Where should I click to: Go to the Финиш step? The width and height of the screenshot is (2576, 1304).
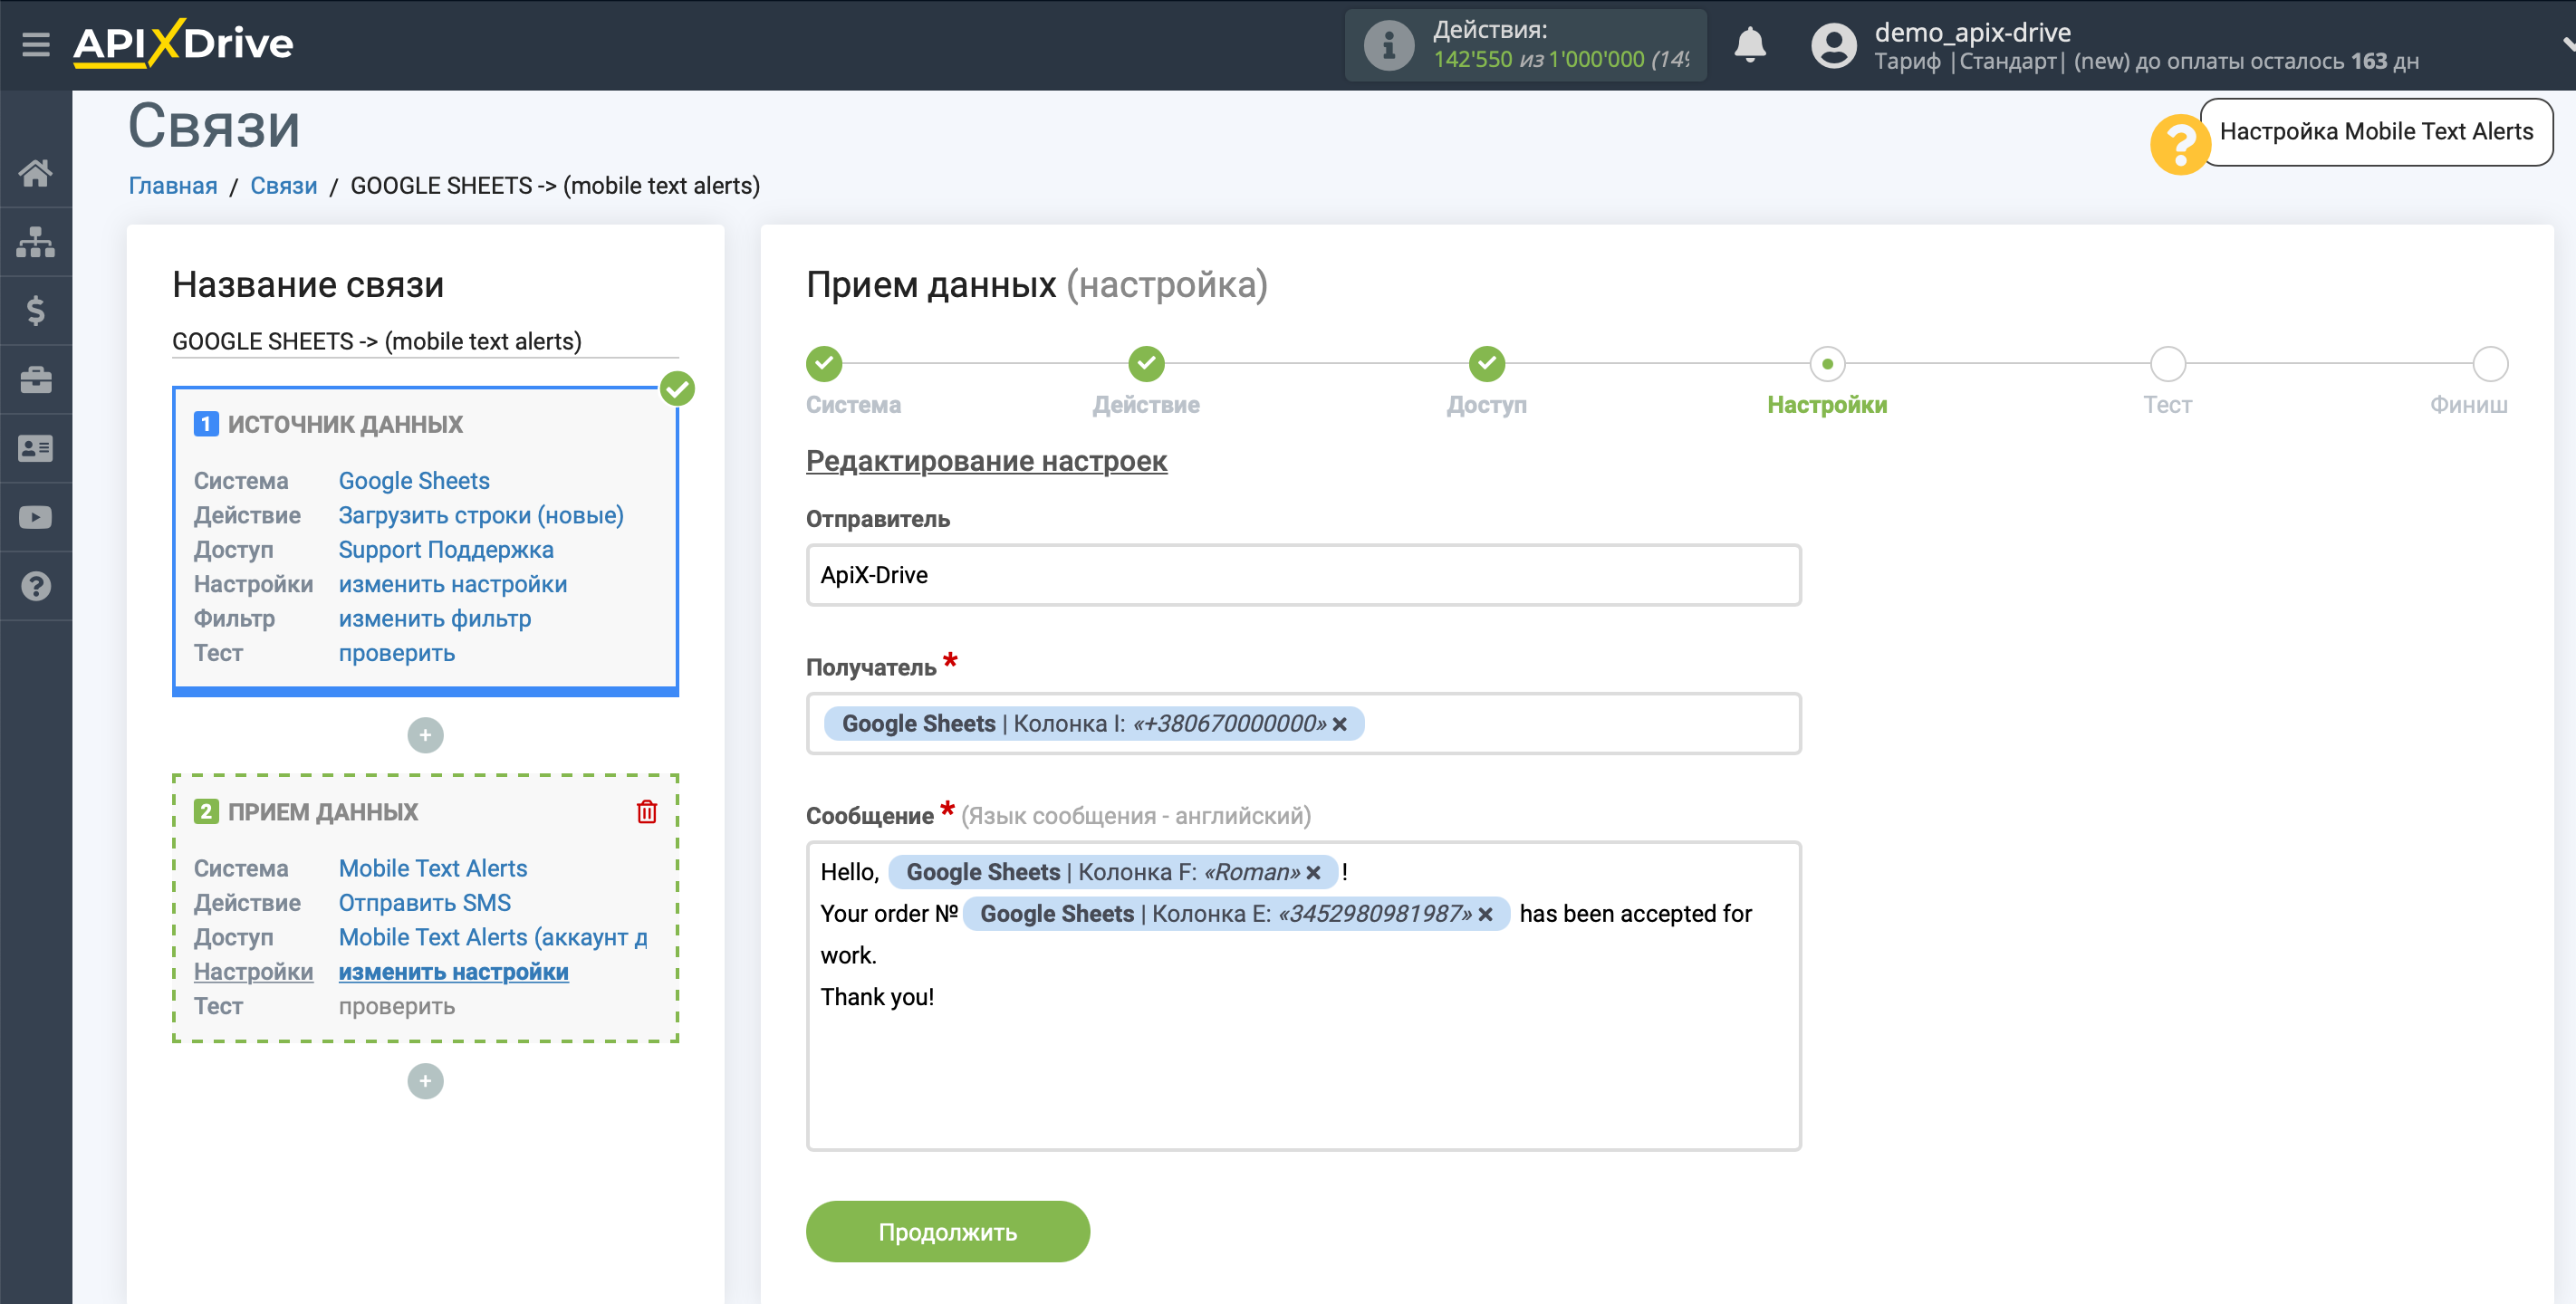2490,364
